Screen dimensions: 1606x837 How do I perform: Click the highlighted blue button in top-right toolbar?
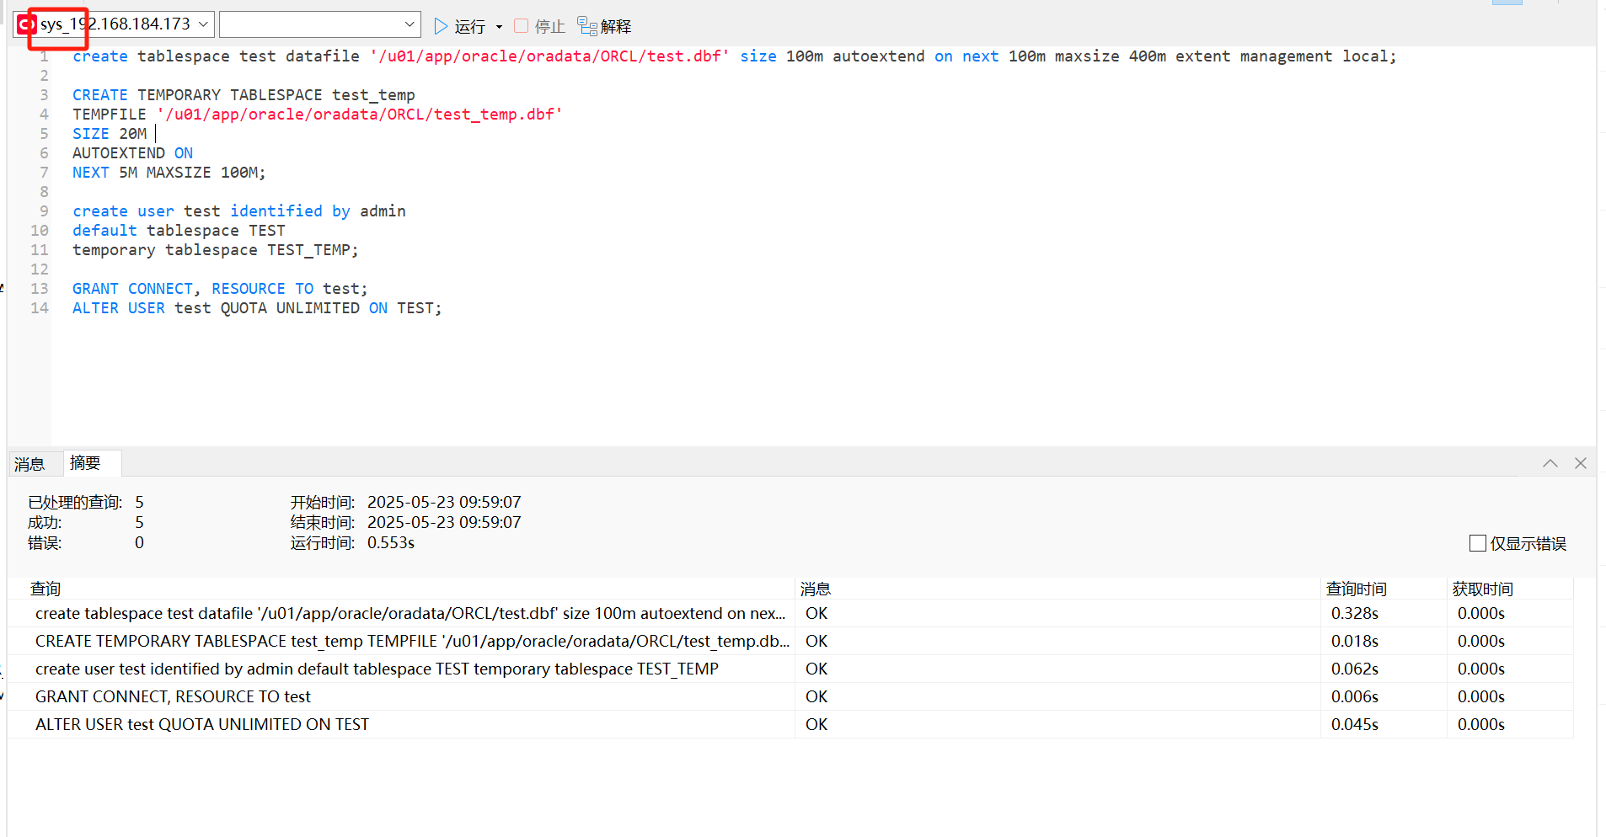[x=1509, y=3]
